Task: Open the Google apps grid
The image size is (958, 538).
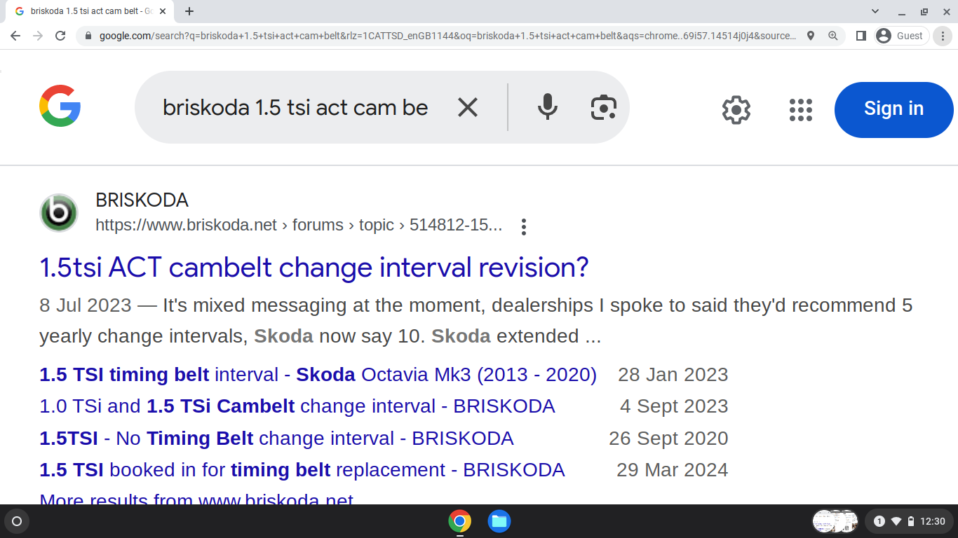Action: coord(800,110)
